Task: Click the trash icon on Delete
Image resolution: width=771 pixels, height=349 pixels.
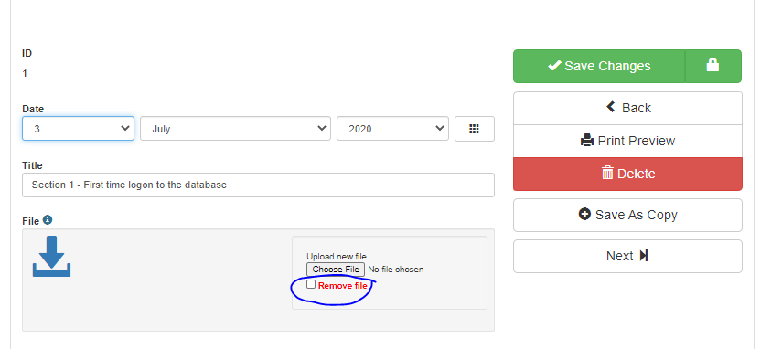Action: 608,173
